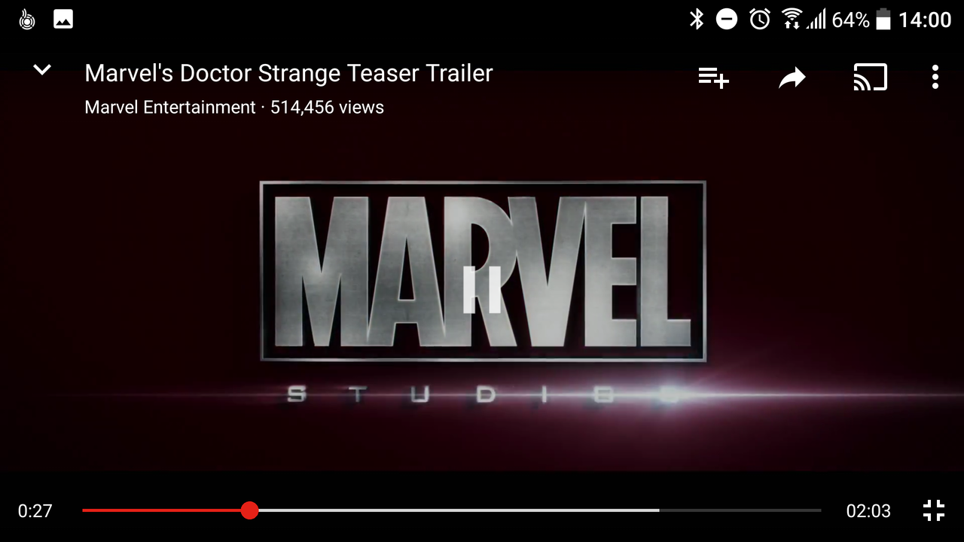
Task: Click the unplayed end of the progress bar
Action: (740, 510)
